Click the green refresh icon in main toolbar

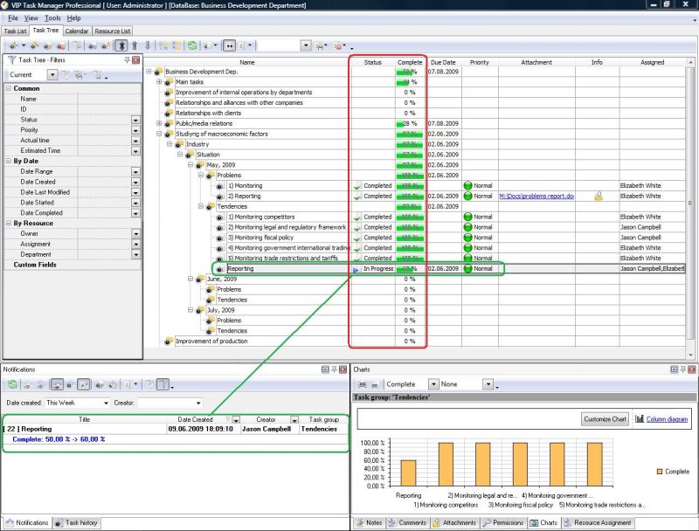[192, 45]
